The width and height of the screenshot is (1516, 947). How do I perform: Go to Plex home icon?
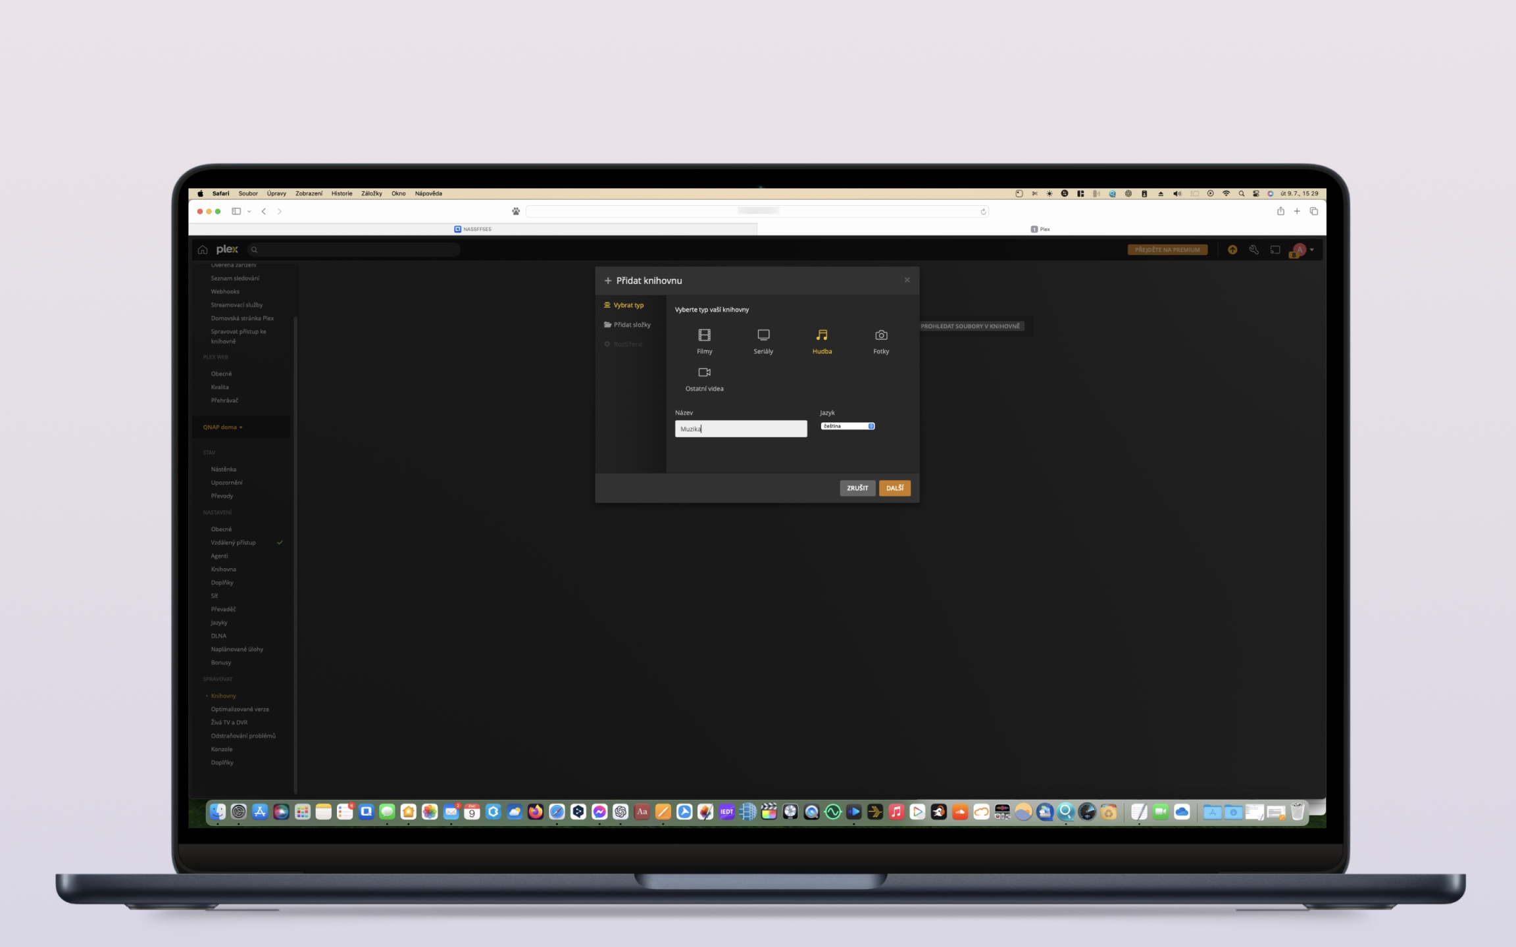click(203, 250)
